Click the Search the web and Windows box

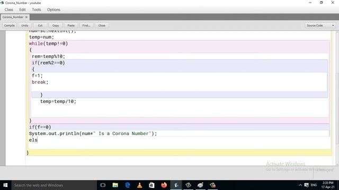pyautogui.click(x=54, y=185)
